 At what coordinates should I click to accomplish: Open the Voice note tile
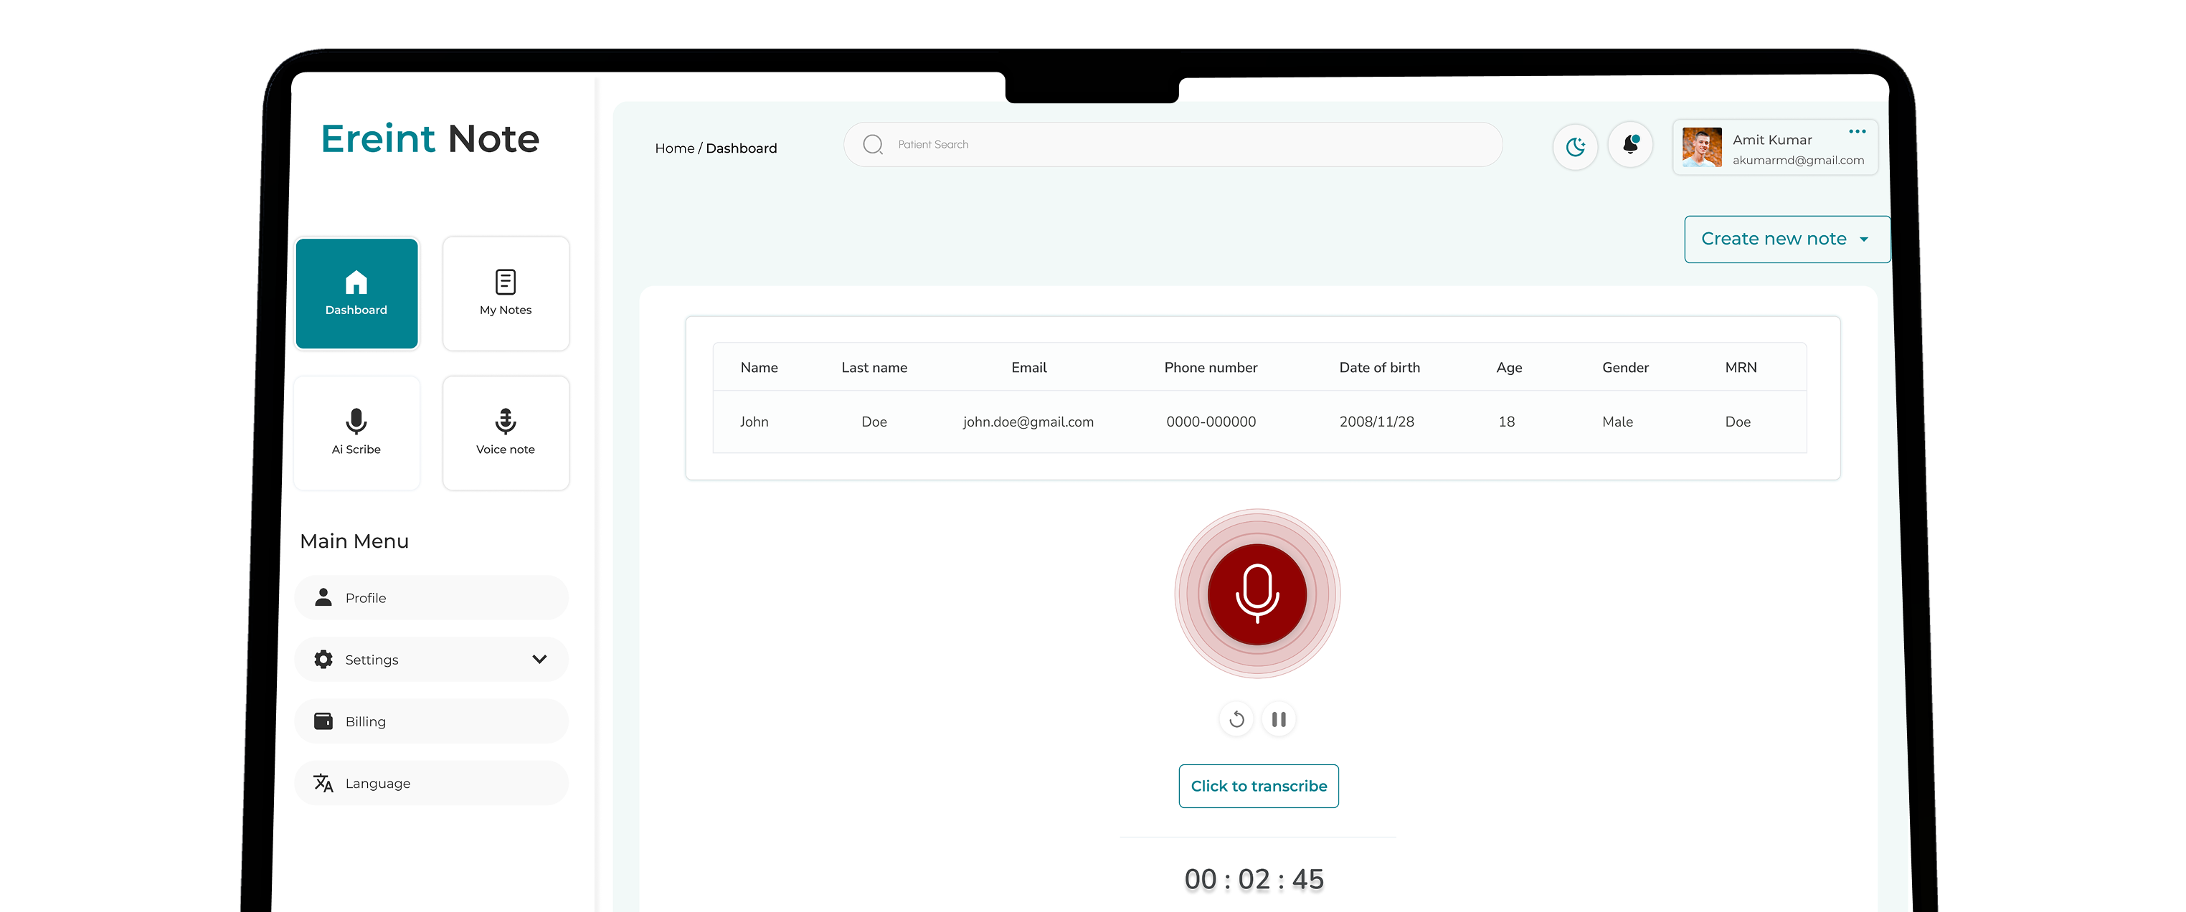click(x=506, y=432)
